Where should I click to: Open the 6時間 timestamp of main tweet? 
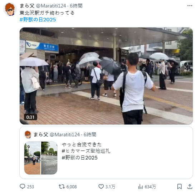tap(76, 6)
